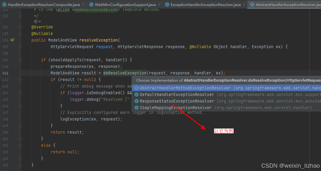Viewport: 321px width, 171px height.
Task: Choose AbstractHandlerMethodExceptionResolver implementation
Action: tap(226, 88)
